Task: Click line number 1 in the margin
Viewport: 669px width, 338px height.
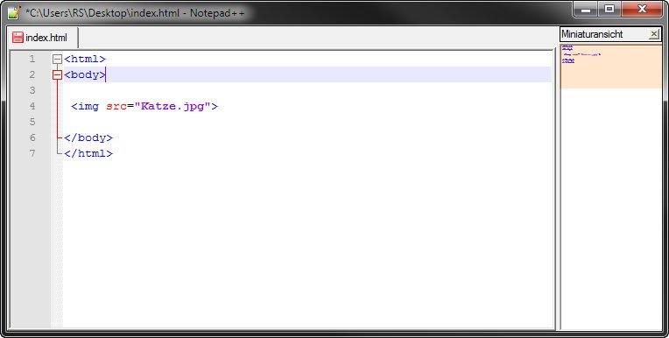Action: 32,59
